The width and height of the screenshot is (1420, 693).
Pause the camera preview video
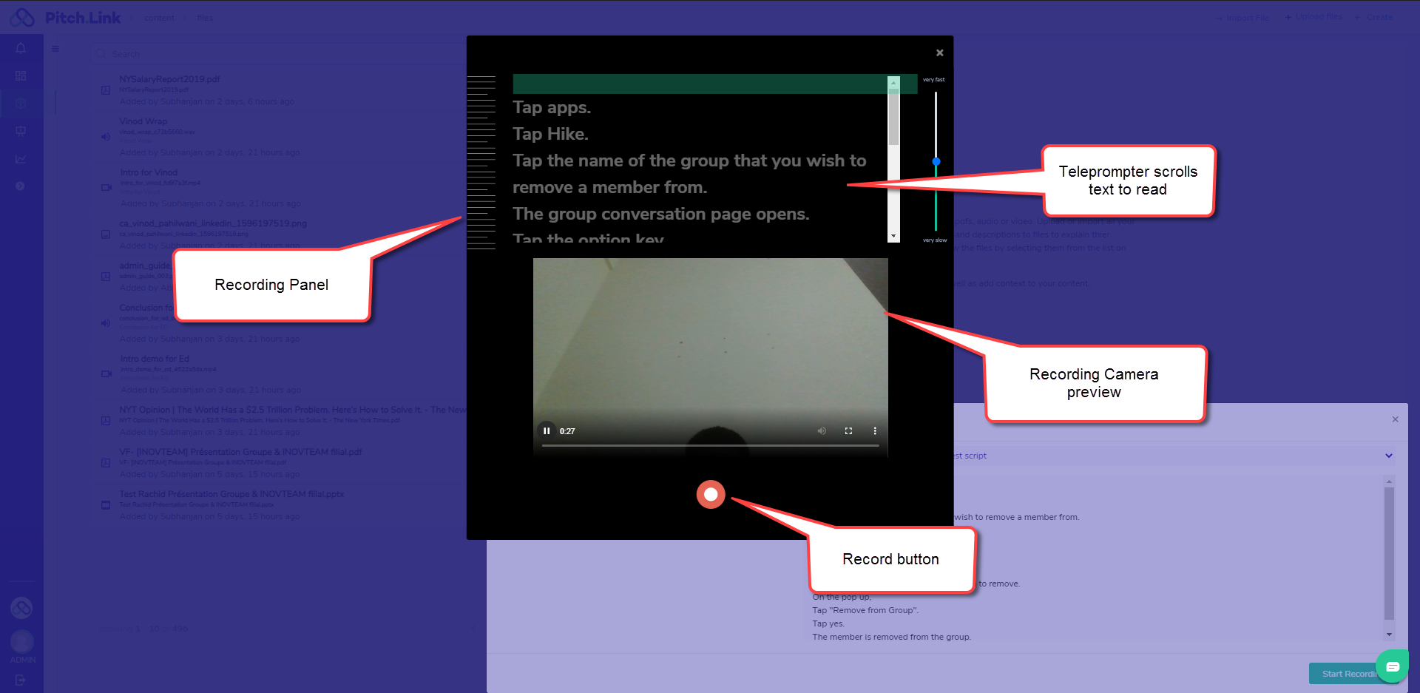[547, 431]
